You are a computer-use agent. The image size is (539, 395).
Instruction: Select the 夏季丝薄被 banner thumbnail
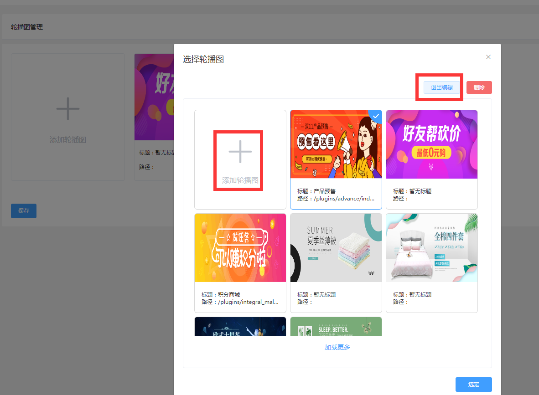tap(336, 248)
